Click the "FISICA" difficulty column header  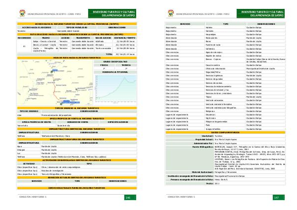tap(104, 65)
